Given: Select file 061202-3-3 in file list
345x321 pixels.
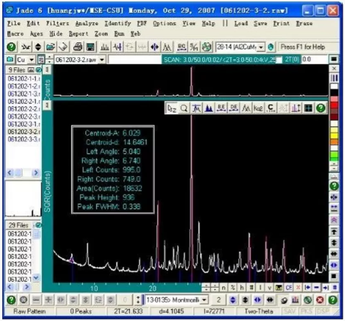Looking at the screenshot, I should (x=24, y=139).
